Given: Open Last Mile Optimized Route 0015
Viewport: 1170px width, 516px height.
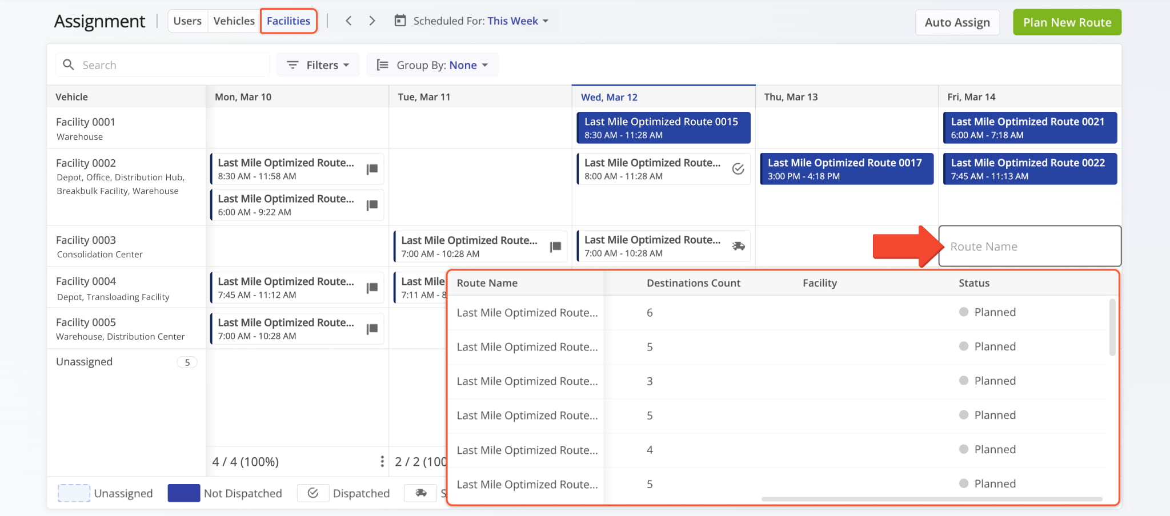Looking at the screenshot, I should click(x=663, y=128).
